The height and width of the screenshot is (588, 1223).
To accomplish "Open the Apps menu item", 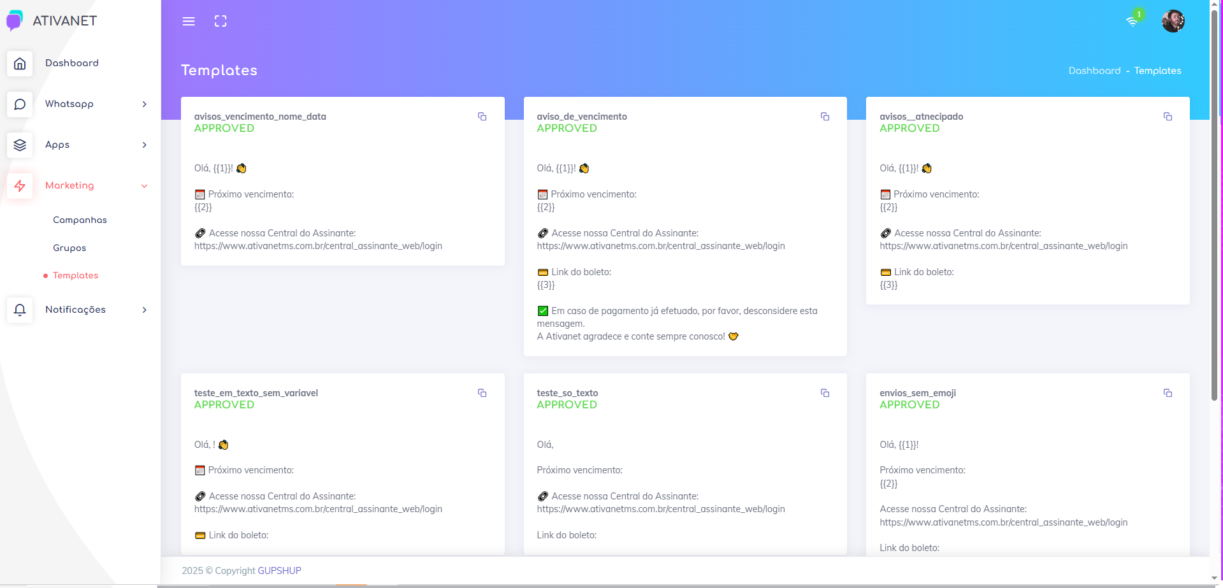I will pos(57,145).
